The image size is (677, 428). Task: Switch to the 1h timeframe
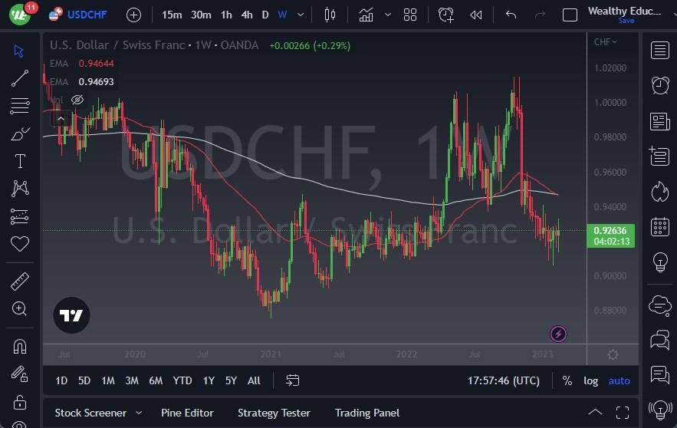point(226,15)
